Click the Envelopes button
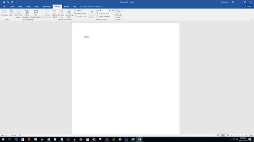 4,13
